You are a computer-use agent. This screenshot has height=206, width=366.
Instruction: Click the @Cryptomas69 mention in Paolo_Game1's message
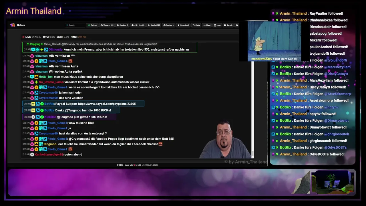pyautogui.click(x=80, y=139)
